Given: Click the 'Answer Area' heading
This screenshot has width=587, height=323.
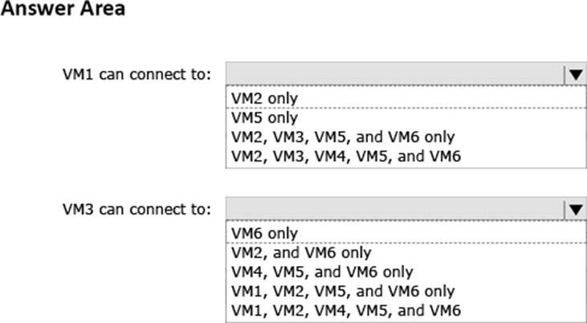Looking at the screenshot, I should 63,10.
